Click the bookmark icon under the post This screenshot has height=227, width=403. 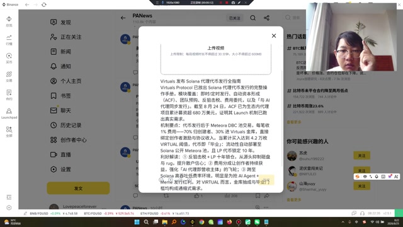pos(258,196)
